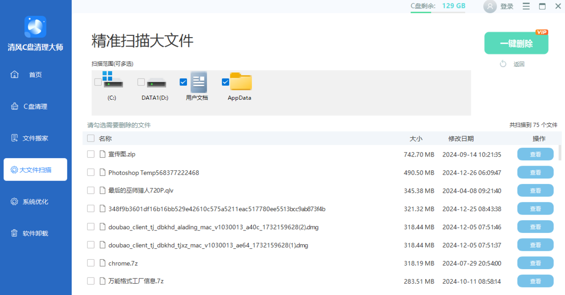Click the 登录 login entry

pos(507,7)
